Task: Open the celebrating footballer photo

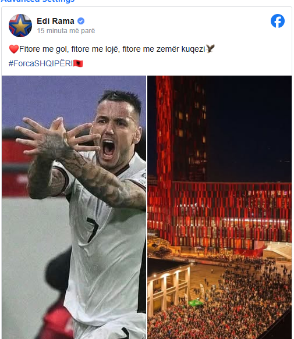Action: pos(74,208)
